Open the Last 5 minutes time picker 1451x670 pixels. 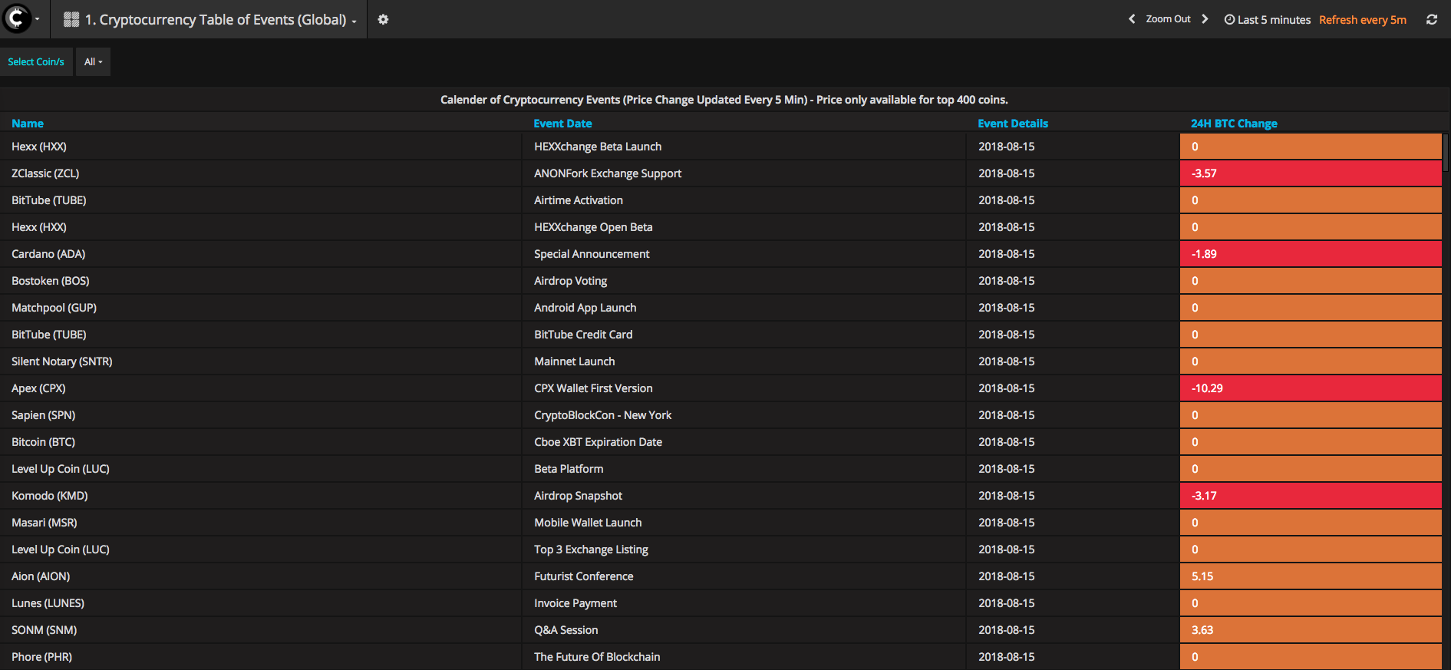(1268, 19)
